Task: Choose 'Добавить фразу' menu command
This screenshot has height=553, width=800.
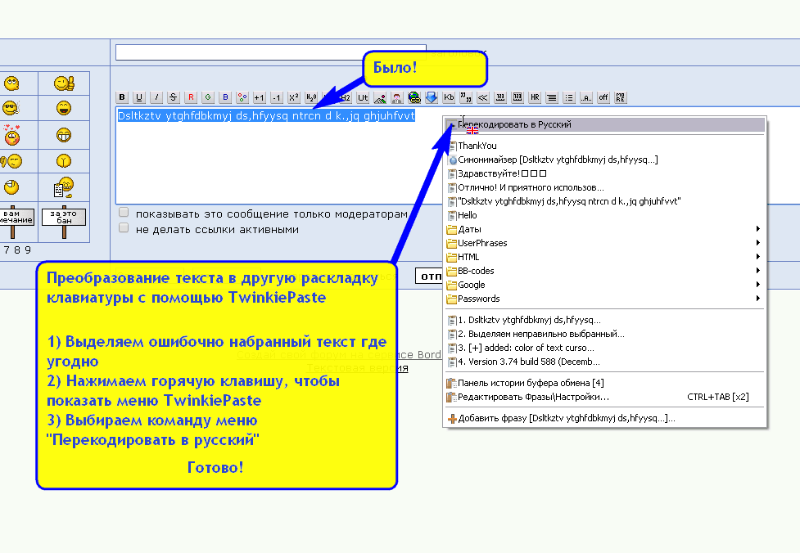Action: click(604, 418)
